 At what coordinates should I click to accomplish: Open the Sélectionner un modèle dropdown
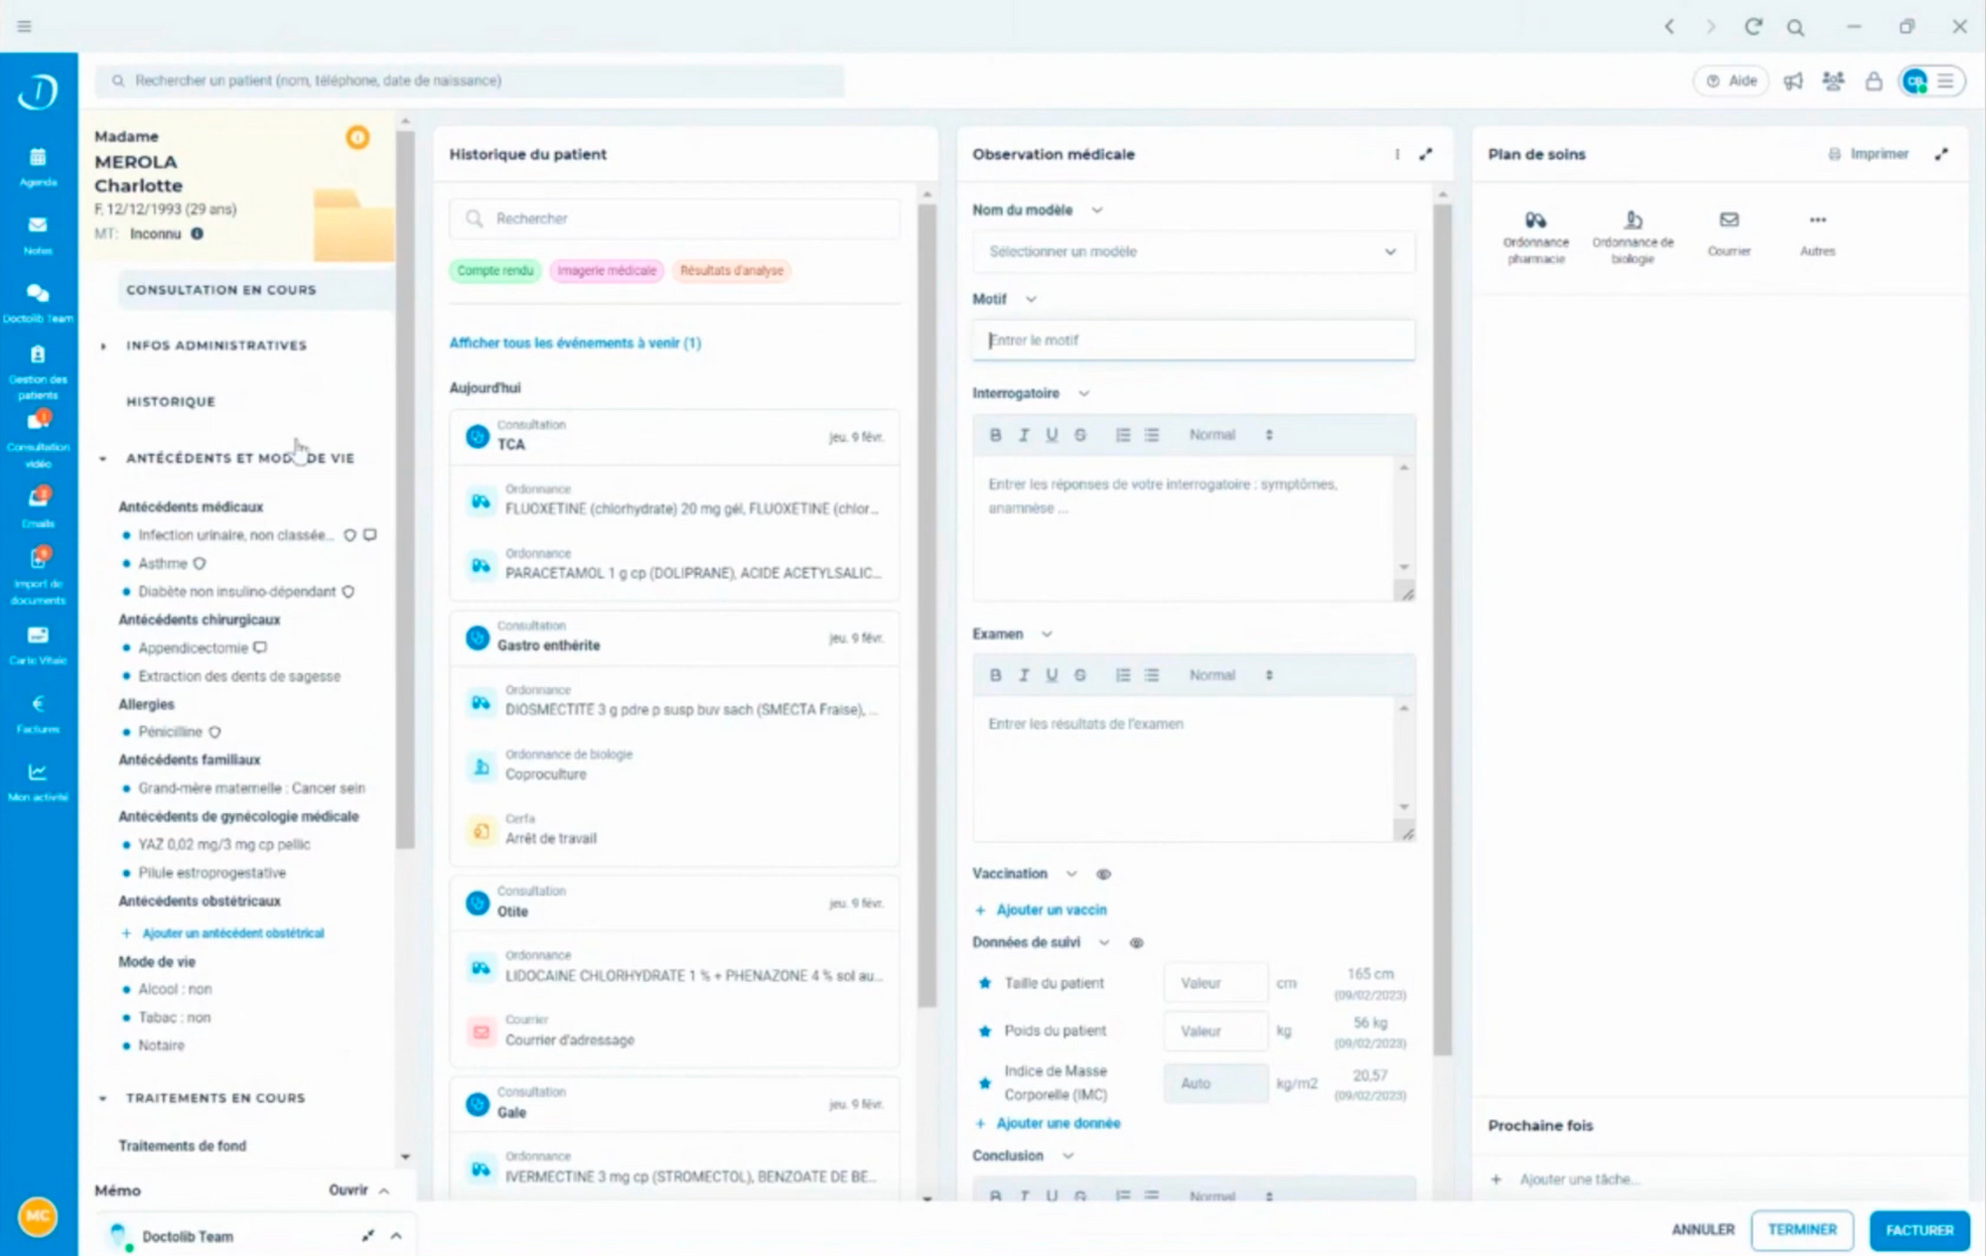(x=1193, y=252)
